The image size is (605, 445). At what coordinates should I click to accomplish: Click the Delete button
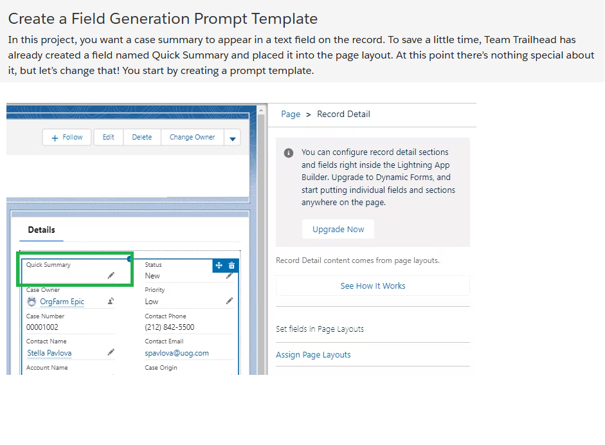coord(142,138)
